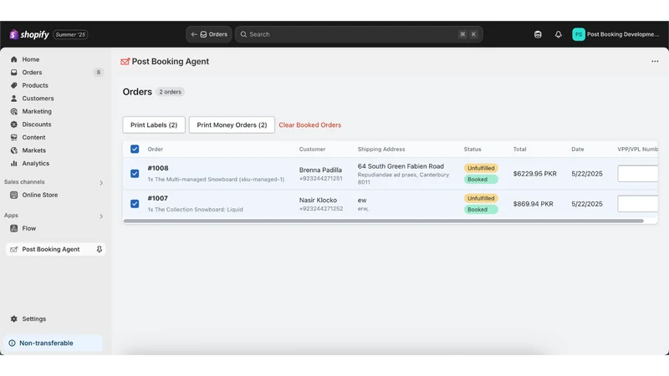Click the PS store avatar
Viewport: 669px width, 376px height.
(579, 34)
